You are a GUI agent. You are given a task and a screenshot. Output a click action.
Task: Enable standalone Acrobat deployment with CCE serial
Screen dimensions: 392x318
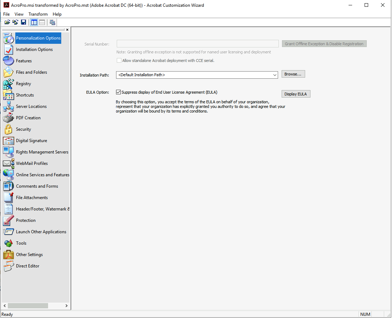(x=119, y=60)
